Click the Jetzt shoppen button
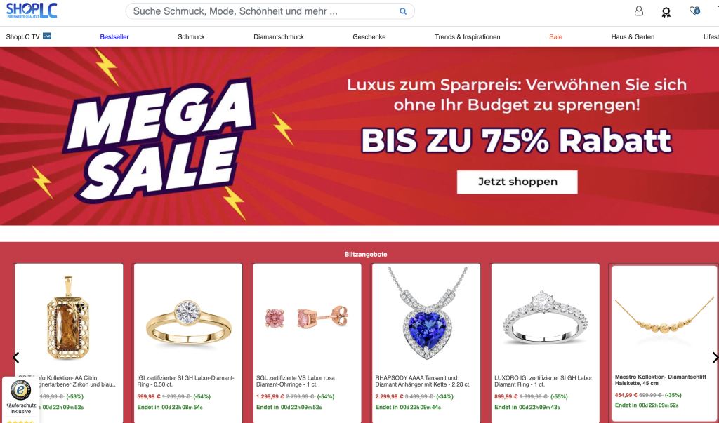719x423 pixels. coord(517,182)
